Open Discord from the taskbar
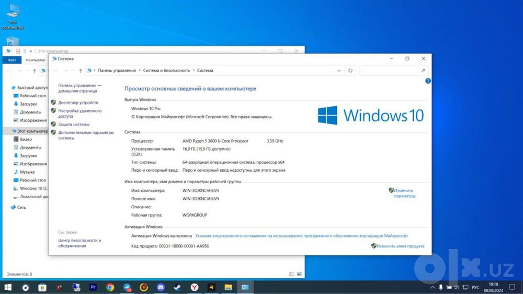The width and height of the screenshot is (523, 294). point(161,287)
